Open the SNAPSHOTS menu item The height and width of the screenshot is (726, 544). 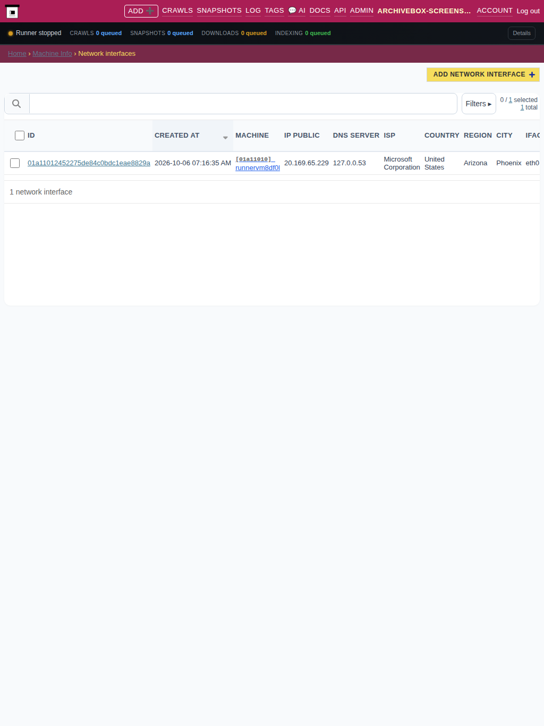(219, 11)
